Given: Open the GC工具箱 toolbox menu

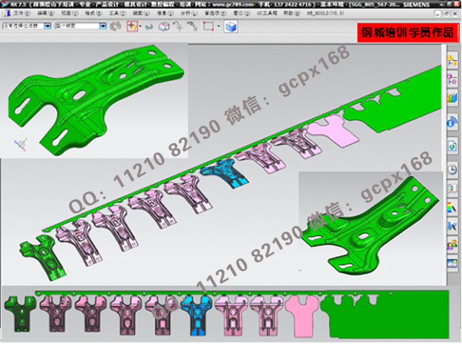Looking at the screenshot, I should [267, 12].
